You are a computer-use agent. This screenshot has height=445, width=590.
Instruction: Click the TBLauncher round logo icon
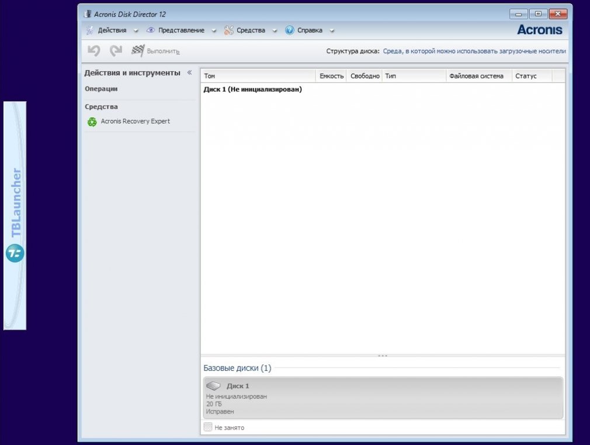tap(15, 253)
